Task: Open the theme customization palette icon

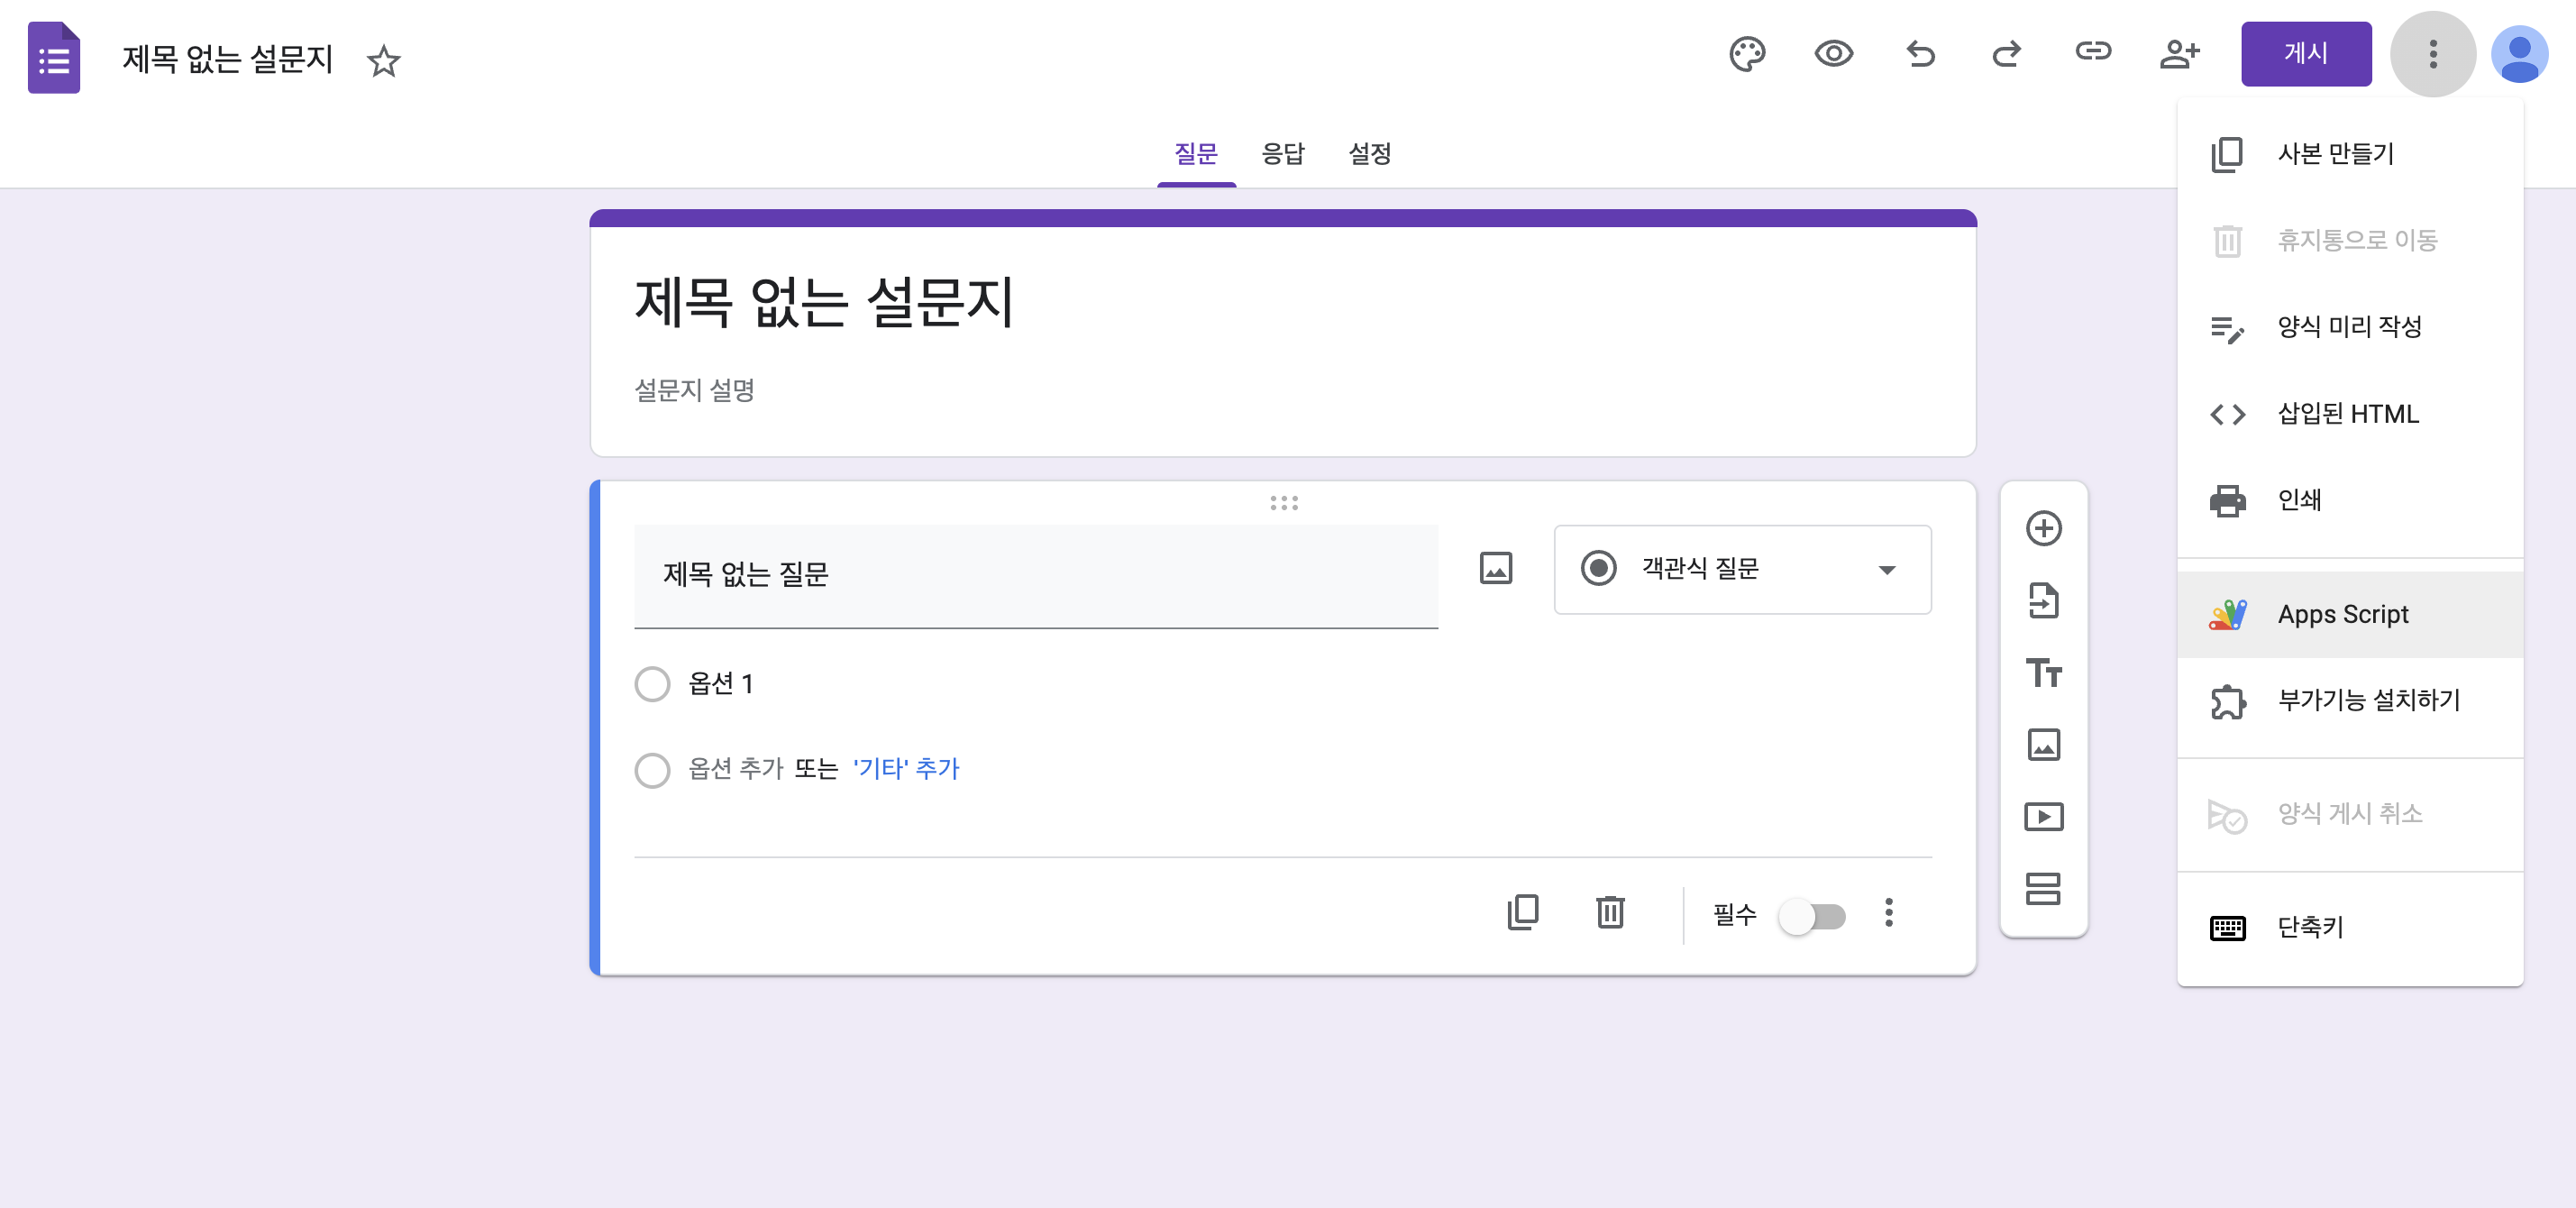Action: pyautogui.click(x=1747, y=54)
